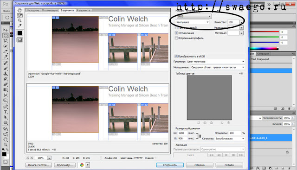Zoom in using the plus button
Viewport: 297px width, 170px height.
(x=32, y=157)
